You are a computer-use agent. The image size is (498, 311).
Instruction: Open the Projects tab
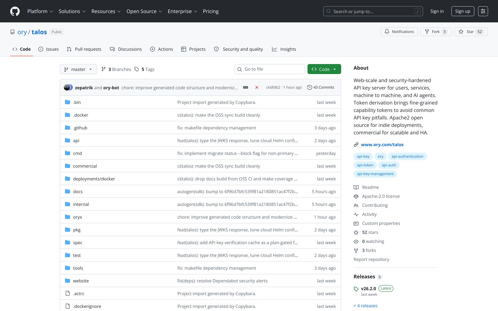(193, 49)
